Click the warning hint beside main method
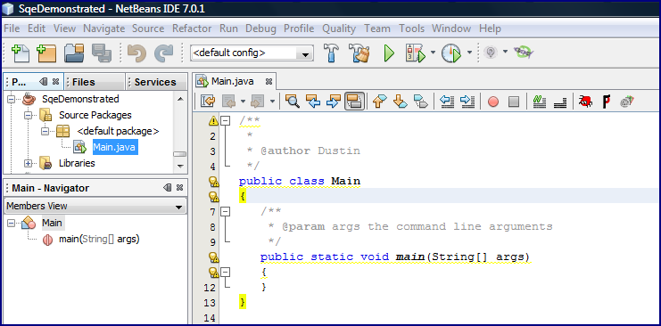The width and height of the screenshot is (661, 326). point(214,257)
